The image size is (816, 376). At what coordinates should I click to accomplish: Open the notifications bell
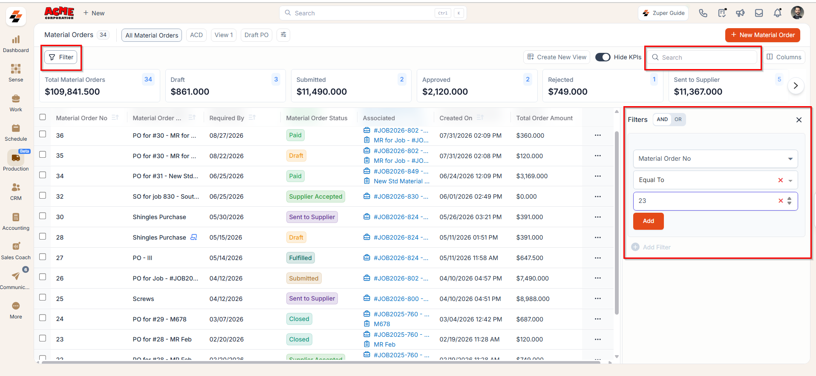click(778, 13)
